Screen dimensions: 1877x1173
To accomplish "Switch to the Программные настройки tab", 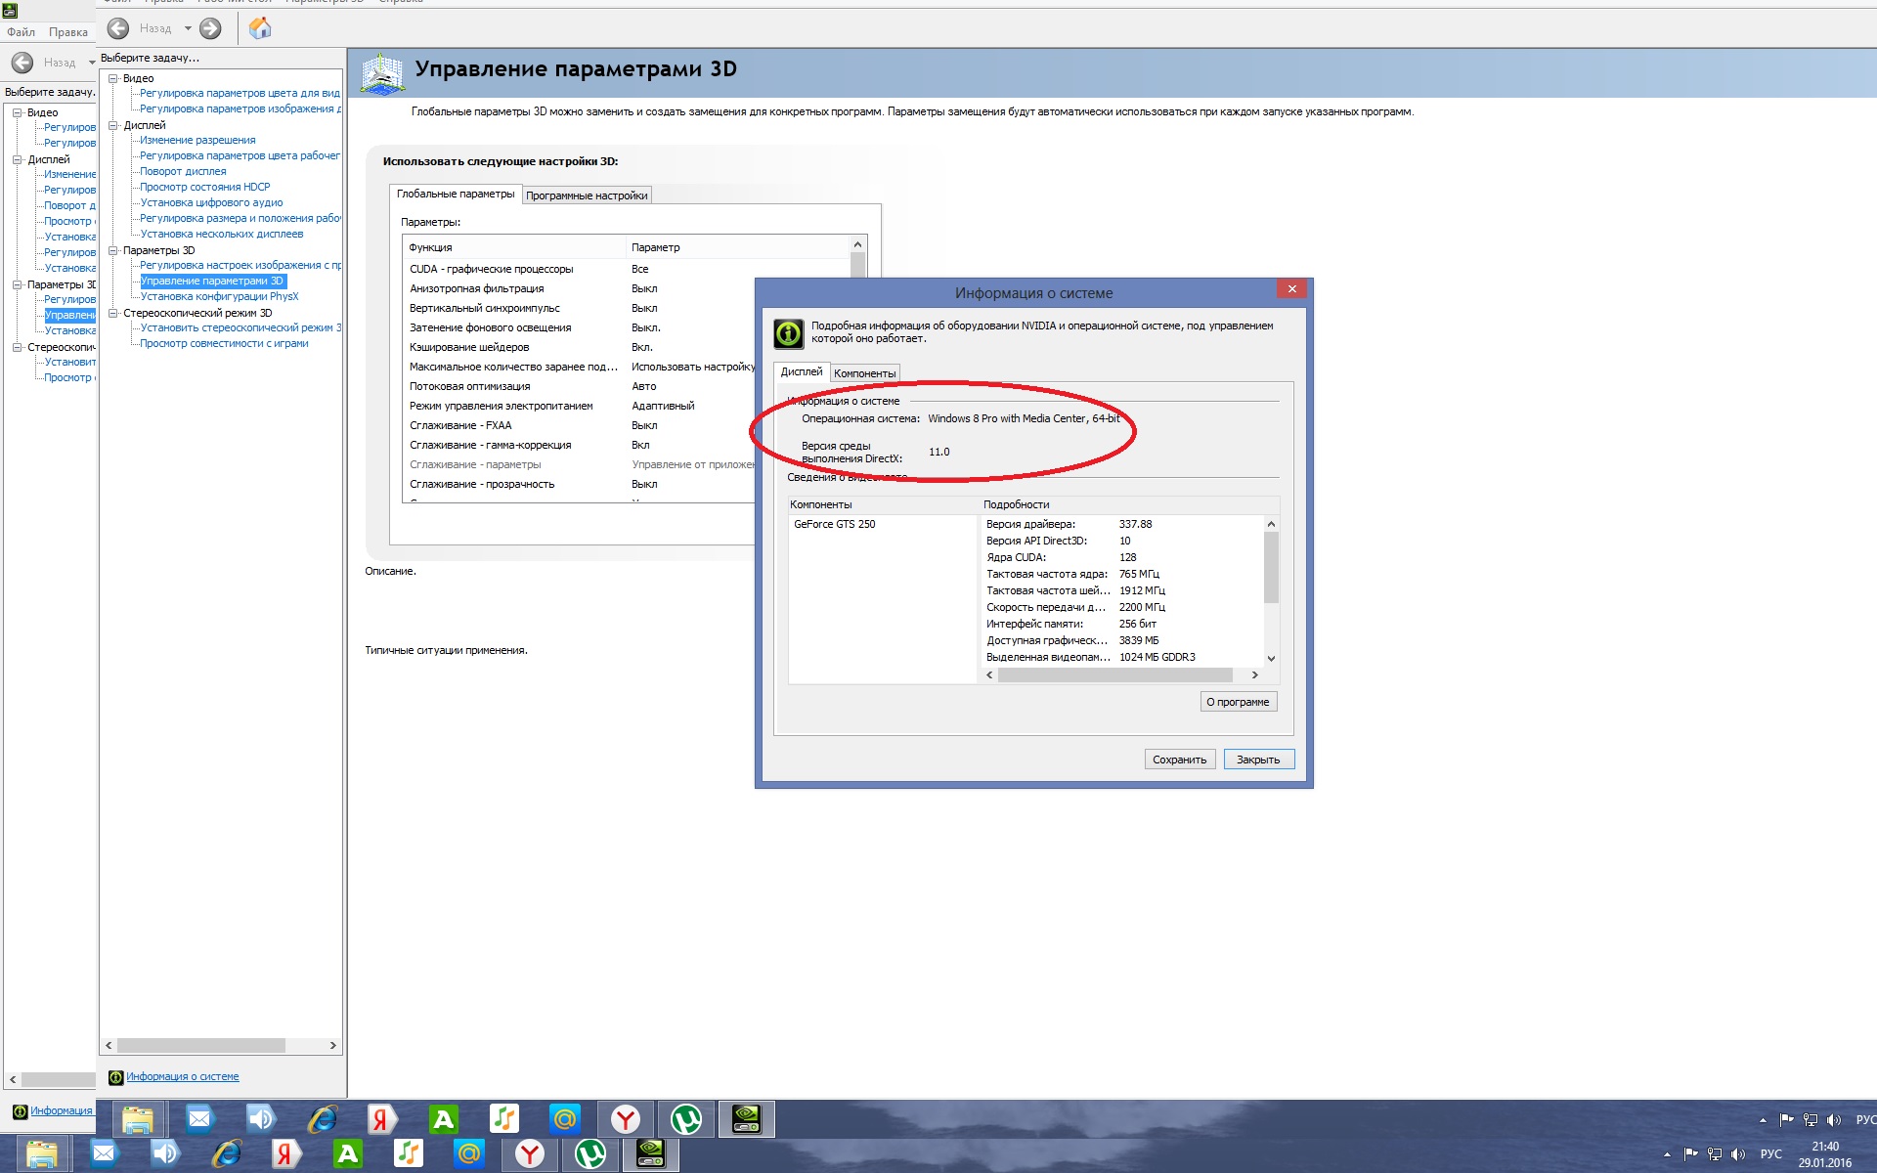I will (587, 195).
